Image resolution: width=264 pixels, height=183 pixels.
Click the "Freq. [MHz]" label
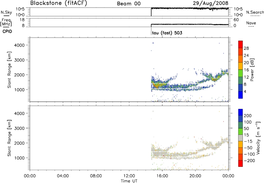click(6, 22)
